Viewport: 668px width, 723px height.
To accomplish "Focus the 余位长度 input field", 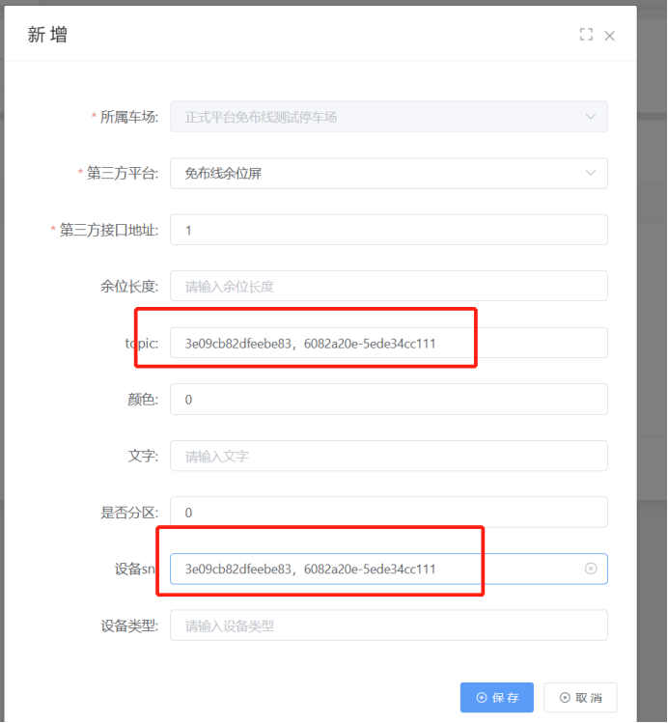I will click(389, 286).
